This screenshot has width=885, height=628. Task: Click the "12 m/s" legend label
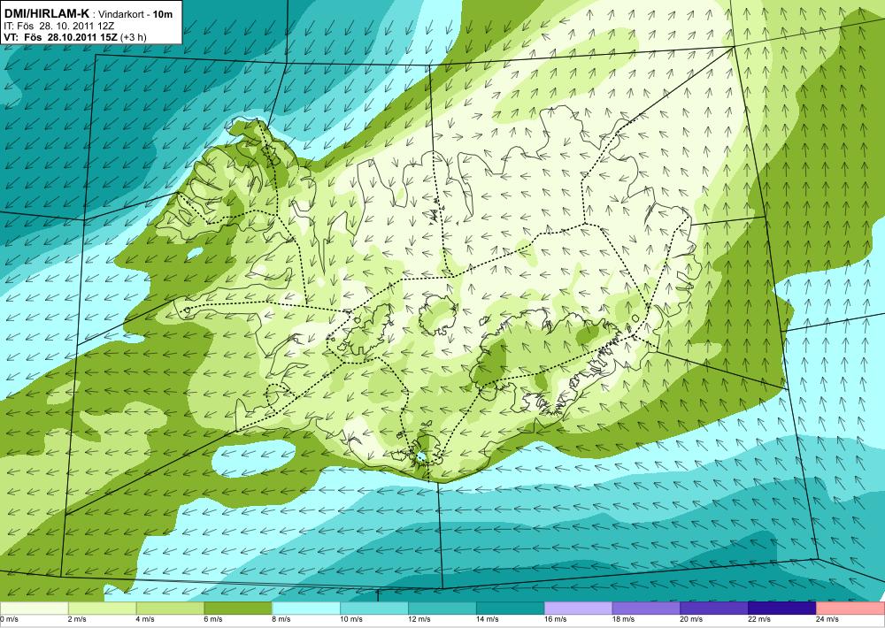click(419, 619)
